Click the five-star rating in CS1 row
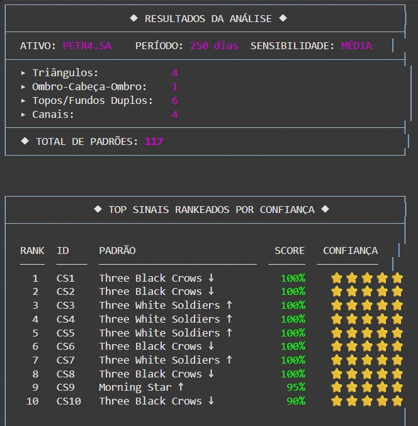The width and height of the screenshot is (418, 426). [x=367, y=279]
